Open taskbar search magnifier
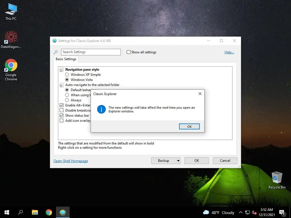The image size is (291, 218). 20,212
